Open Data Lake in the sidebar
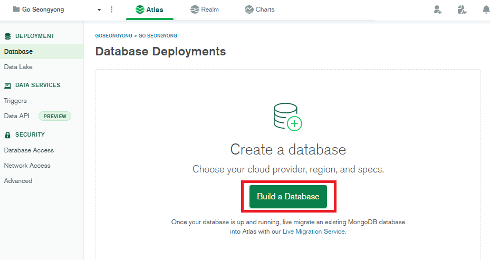Screen dimensions: 490x260 click(18, 67)
